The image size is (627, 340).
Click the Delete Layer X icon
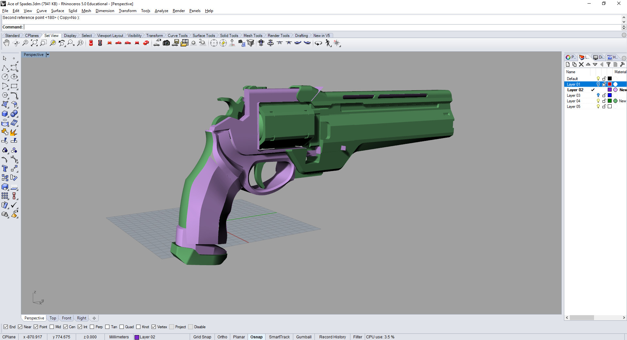coord(581,64)
